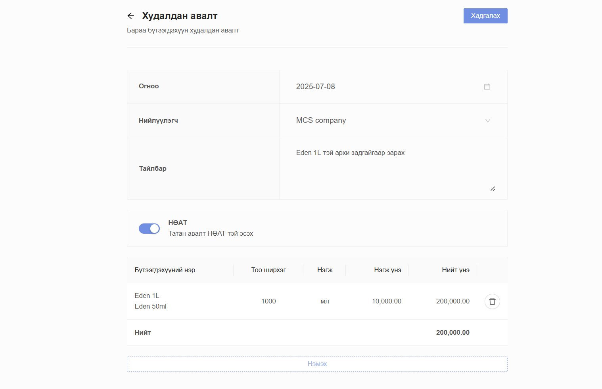Click the Нэгж үнэ column header
602x389 pixels.
[x=387, y=270]
